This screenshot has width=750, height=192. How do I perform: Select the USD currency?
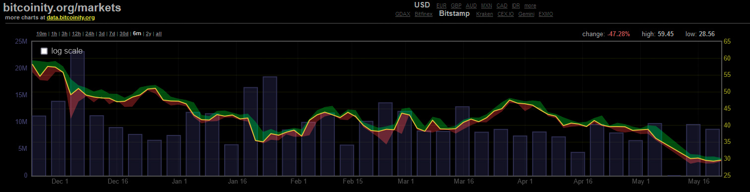coord(422,5)
